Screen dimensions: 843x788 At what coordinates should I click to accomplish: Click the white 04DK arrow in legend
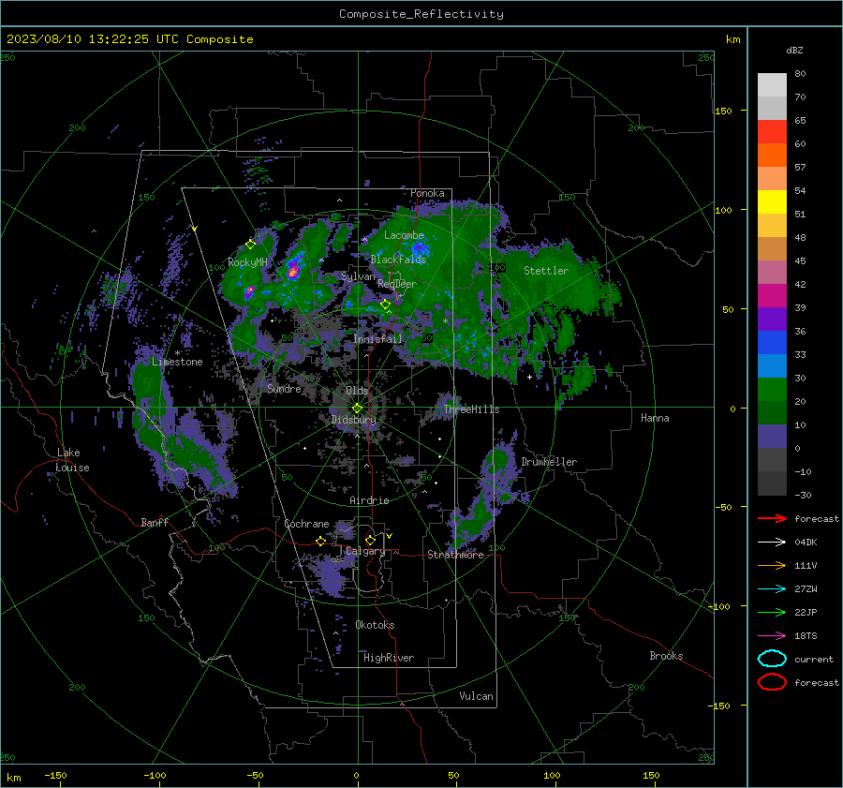(772, 543)
